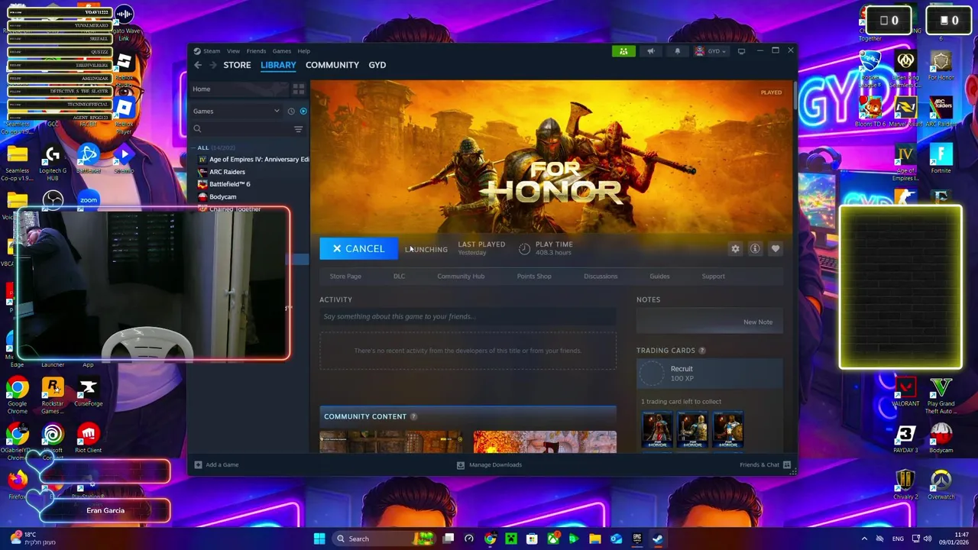Open Community Content help icon

point(413,416)
